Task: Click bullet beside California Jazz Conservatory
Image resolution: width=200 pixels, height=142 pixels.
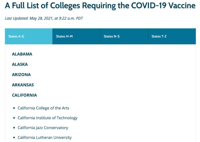Action: 14,128
